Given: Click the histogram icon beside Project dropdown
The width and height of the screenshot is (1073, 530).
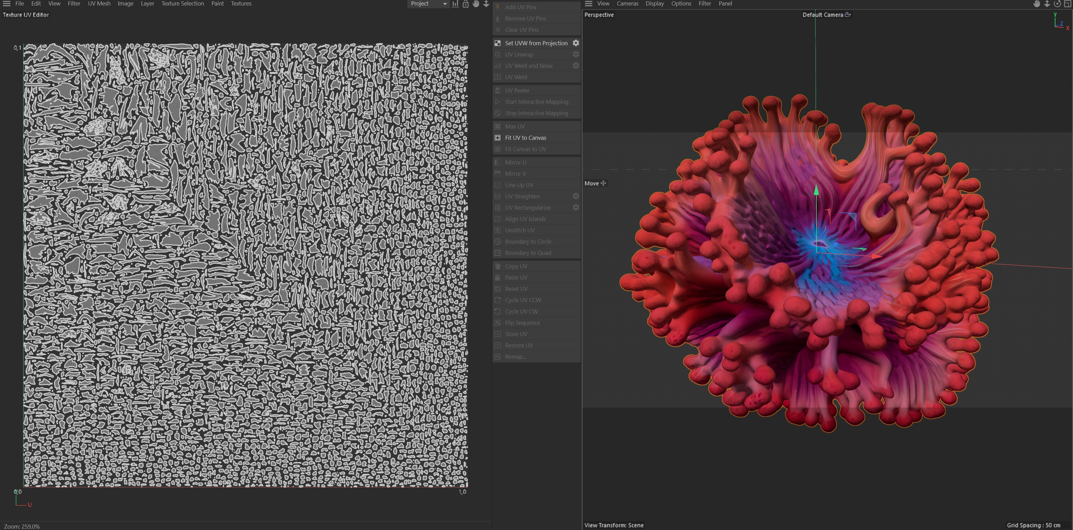Looking at the screenshot, I should click(x=455, y=4).
